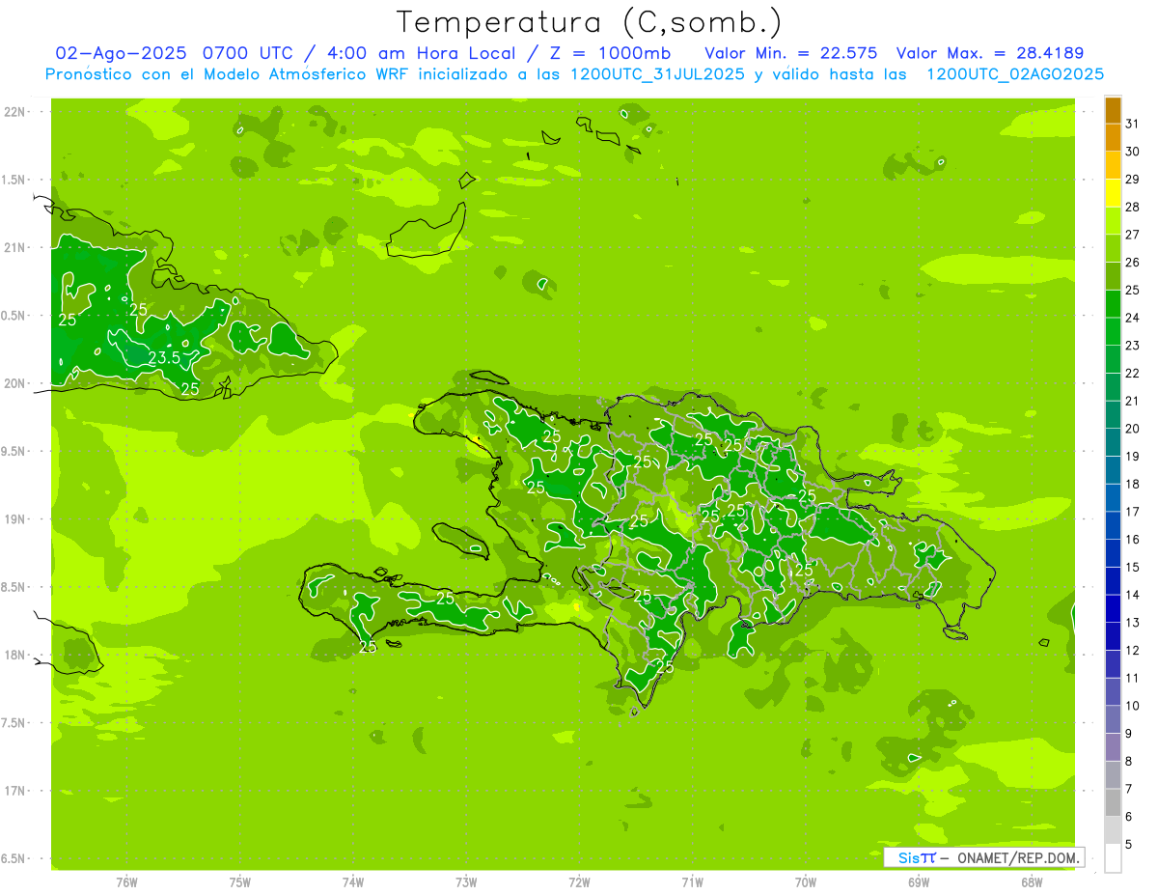Click the title "Temperatura (C,somb.)"
Screen dimensions: 1158x895
click(x=590, y=22)
